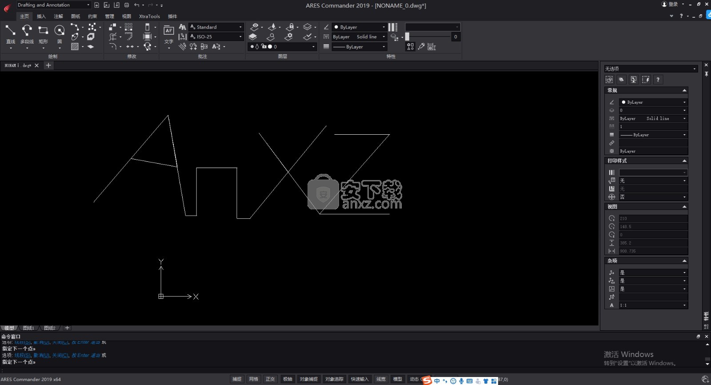Click the layer visibility eye icon
The height and width of the screenshot is (385, 711).
254,27
